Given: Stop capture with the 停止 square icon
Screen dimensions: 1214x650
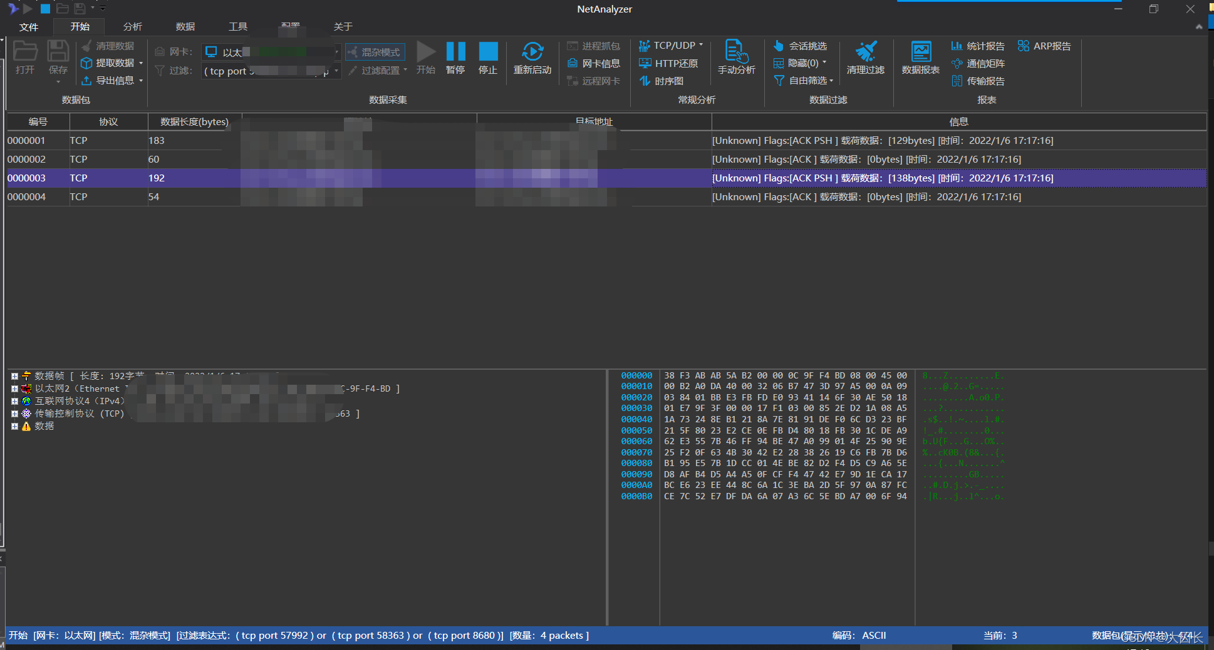Looking at the screenshot, I should pyautogui.click(x=488, y=51).
